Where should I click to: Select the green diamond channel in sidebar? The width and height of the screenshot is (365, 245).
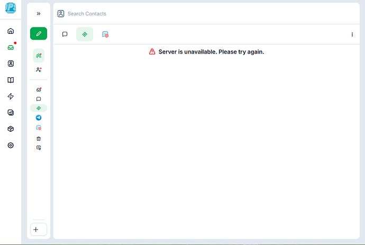coord(39,108)
